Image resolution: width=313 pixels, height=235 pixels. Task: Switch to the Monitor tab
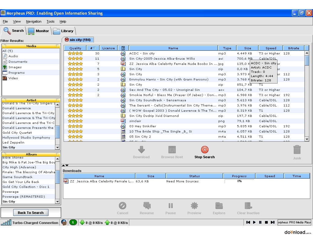click(39, 31)
